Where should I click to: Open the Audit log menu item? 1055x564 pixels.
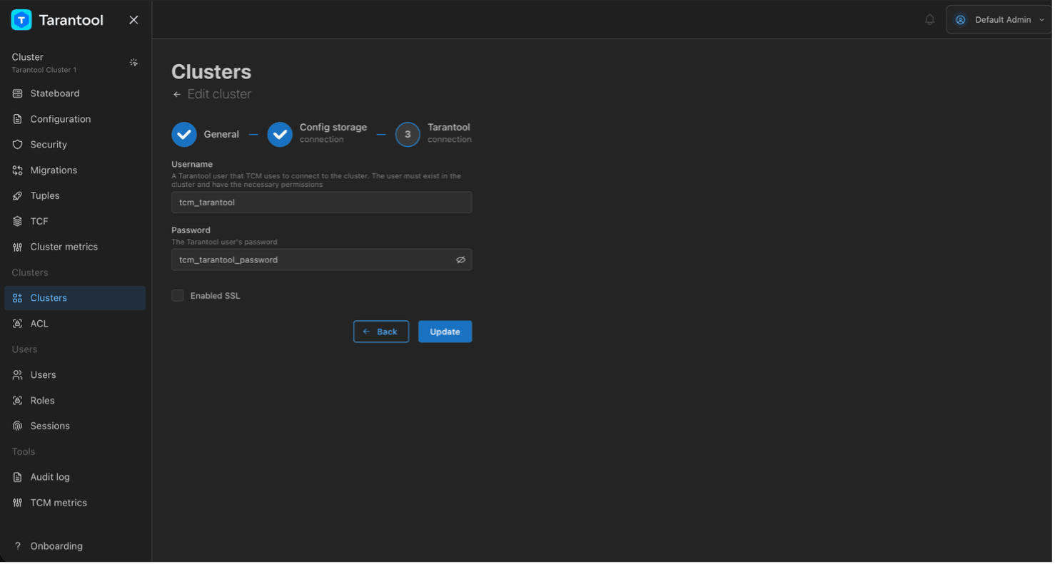point(75,478)
